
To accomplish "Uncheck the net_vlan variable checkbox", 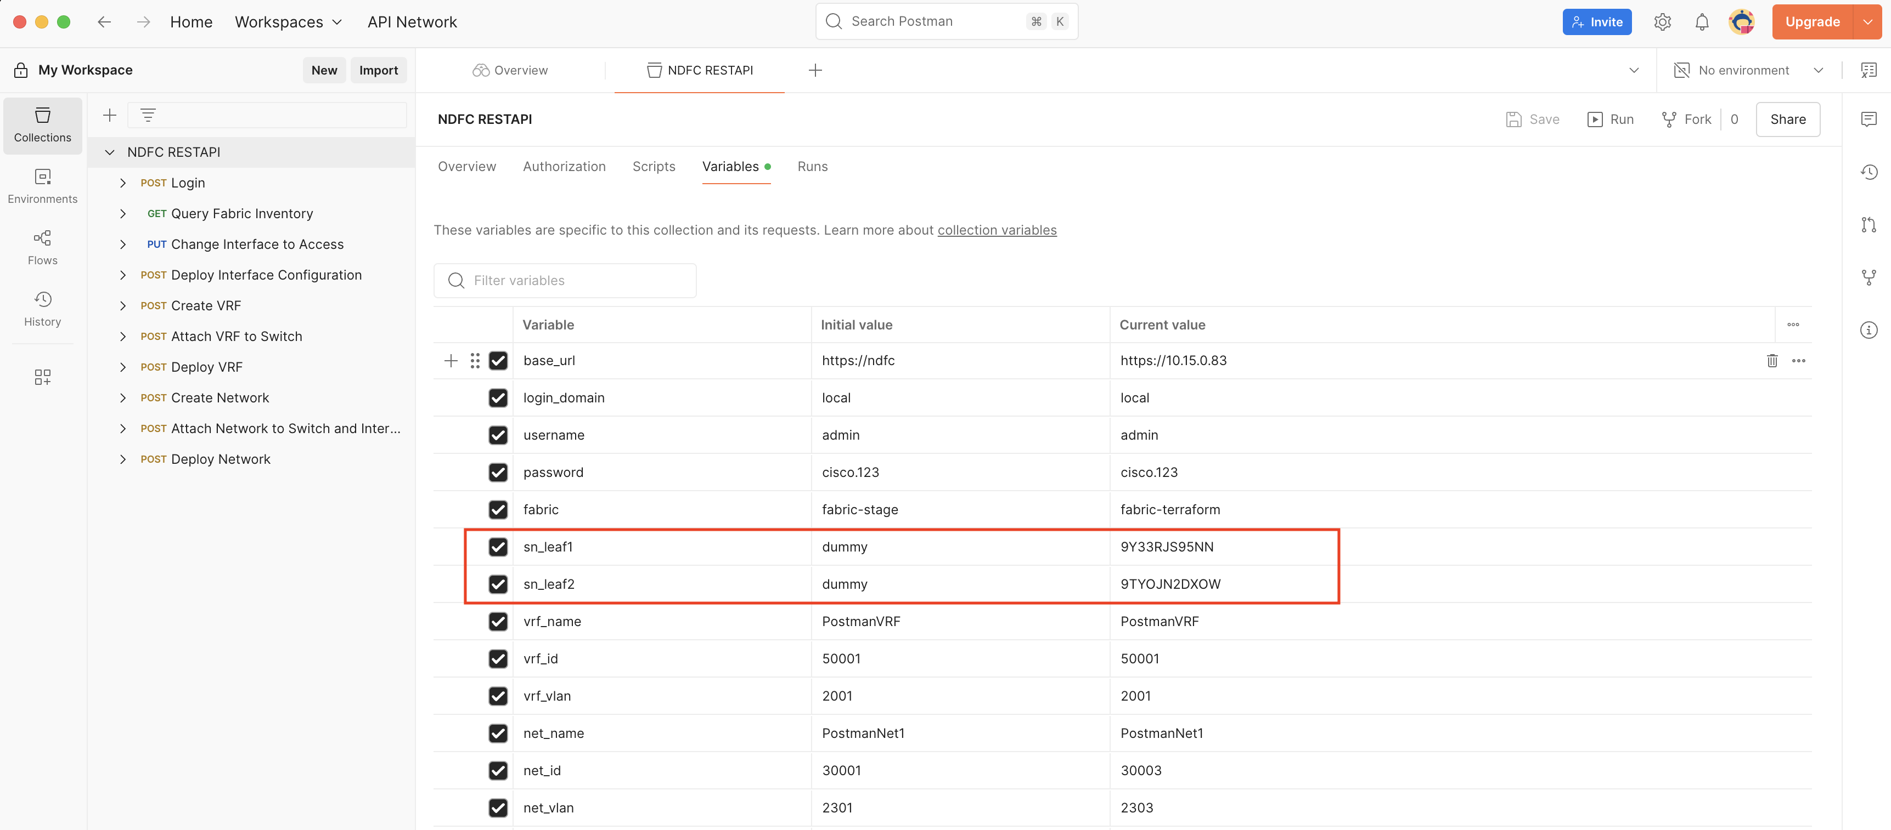I will click(x=498, y=808).
